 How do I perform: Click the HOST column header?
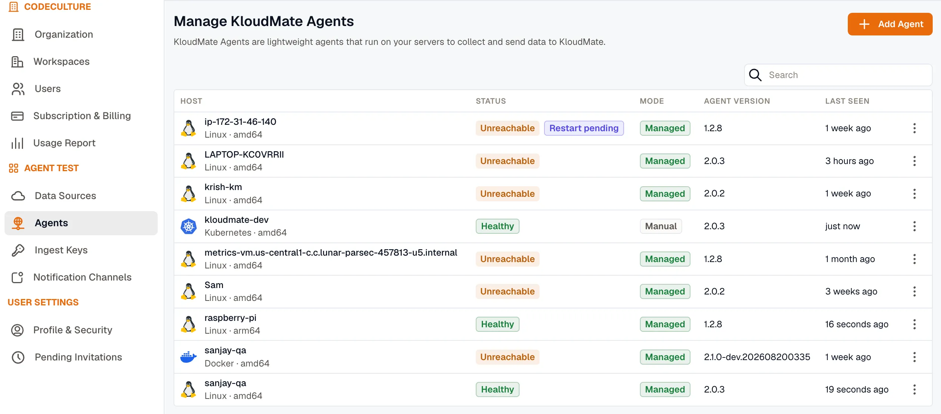191,101
